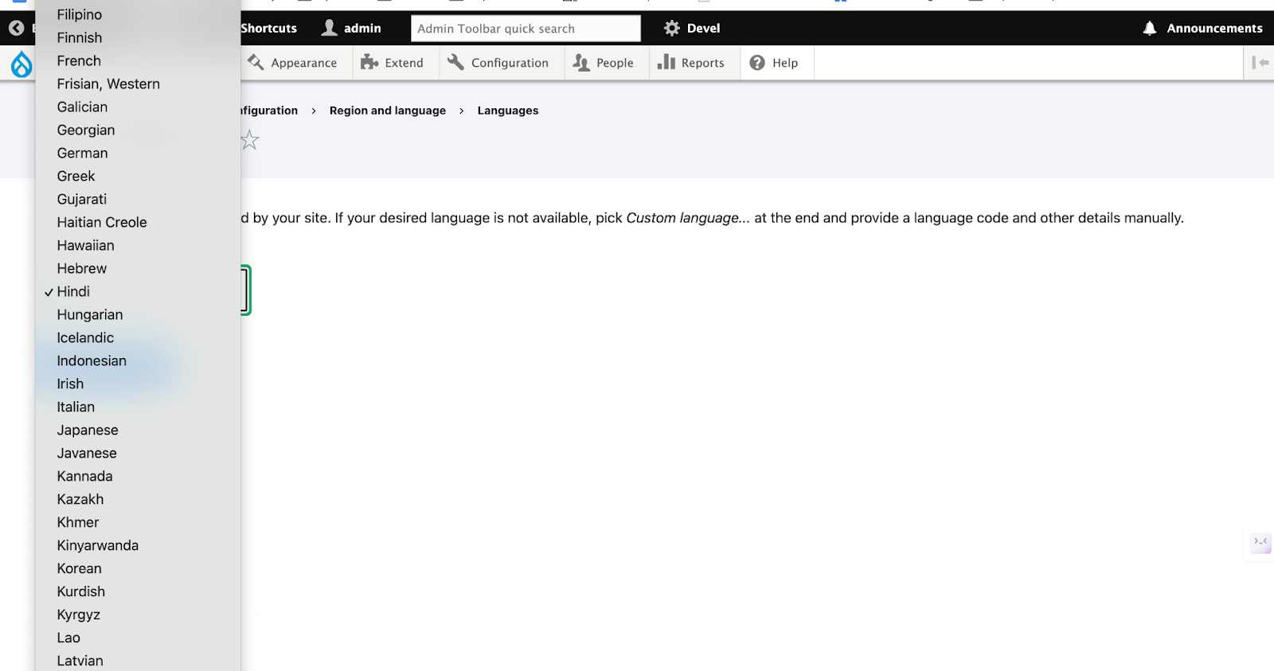The height and width of the screenshot is (671, 1274).
Task: Click the Drupal drop logo icon
Action: 21,64
